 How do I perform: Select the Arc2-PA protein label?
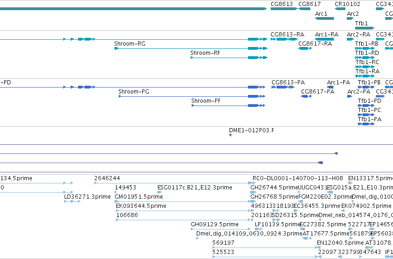[x=359, y=92]
